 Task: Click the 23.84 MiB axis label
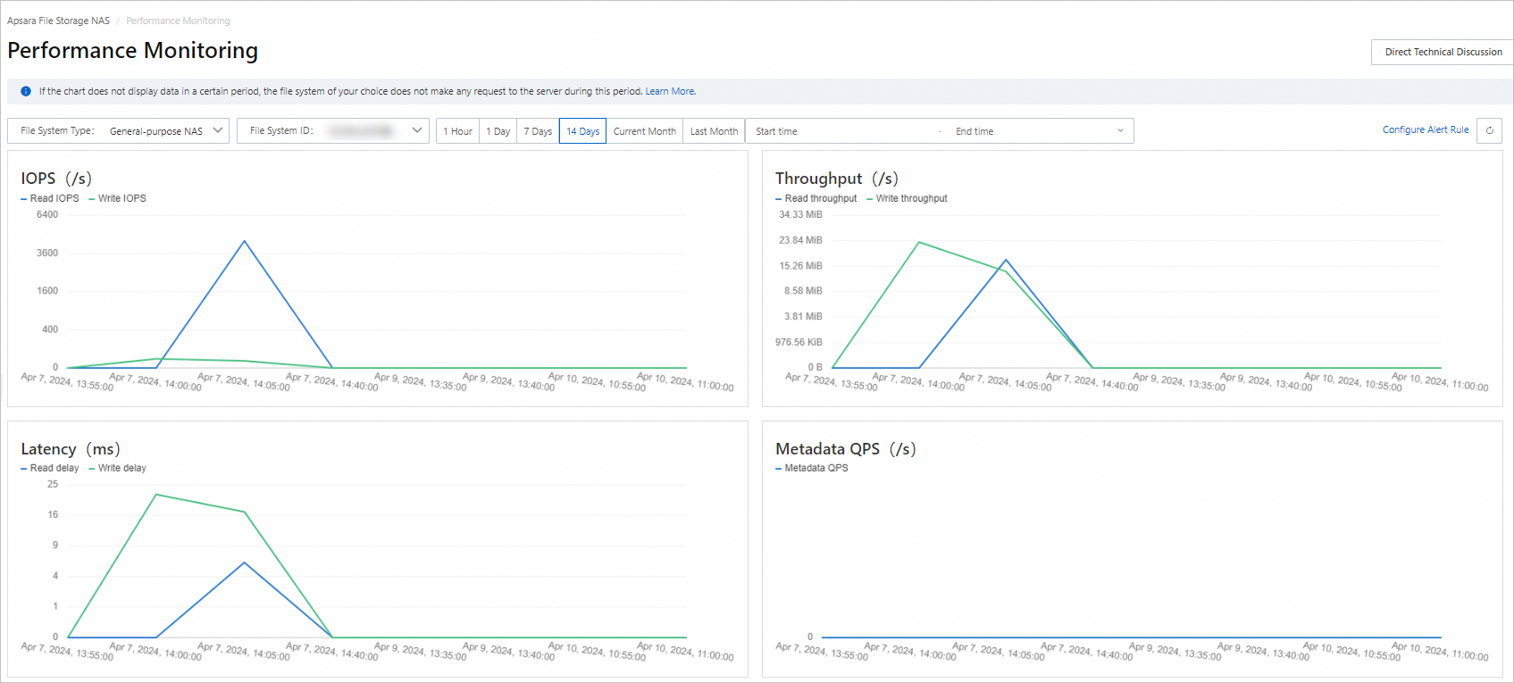(800, 240)
